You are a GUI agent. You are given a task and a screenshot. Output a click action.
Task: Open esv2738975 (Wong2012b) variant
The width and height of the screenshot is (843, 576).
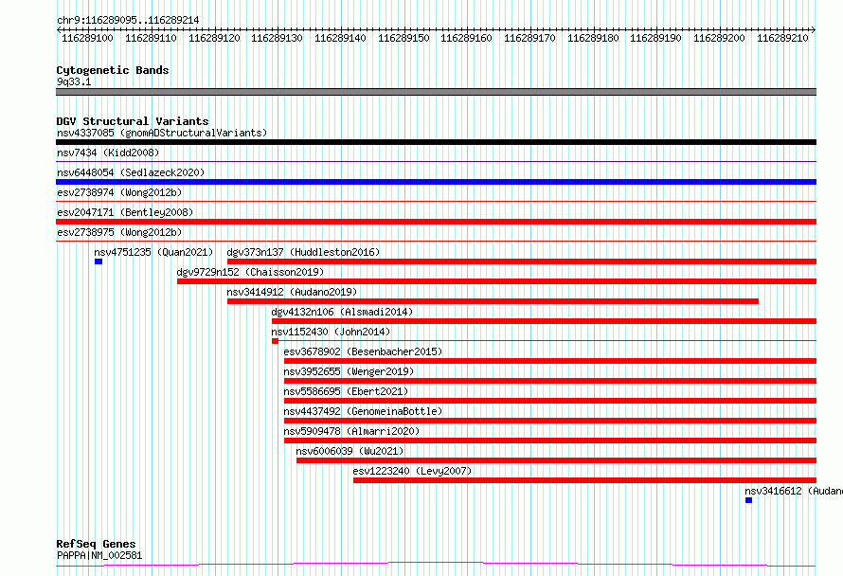pyautogui.click(x=119, y=232)
